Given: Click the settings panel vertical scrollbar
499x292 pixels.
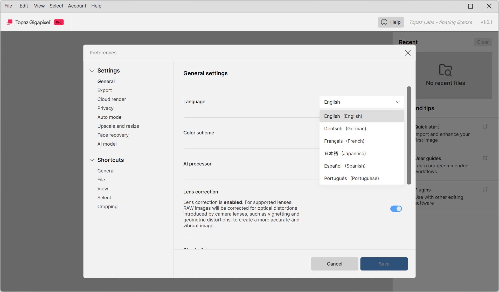Looking at the screenshot, I should (409, 135).
